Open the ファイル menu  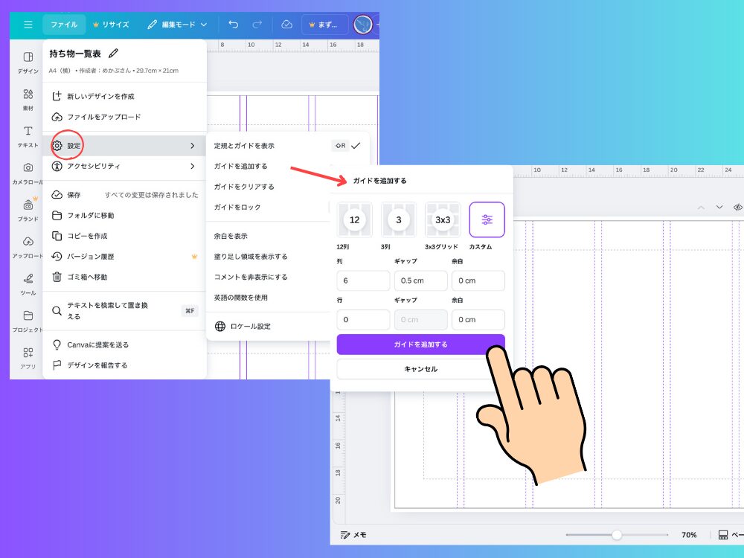pyautogui.click(x=64, y=25)
